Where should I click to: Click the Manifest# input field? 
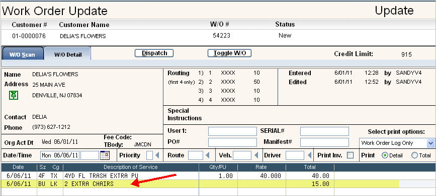(324, 142)
